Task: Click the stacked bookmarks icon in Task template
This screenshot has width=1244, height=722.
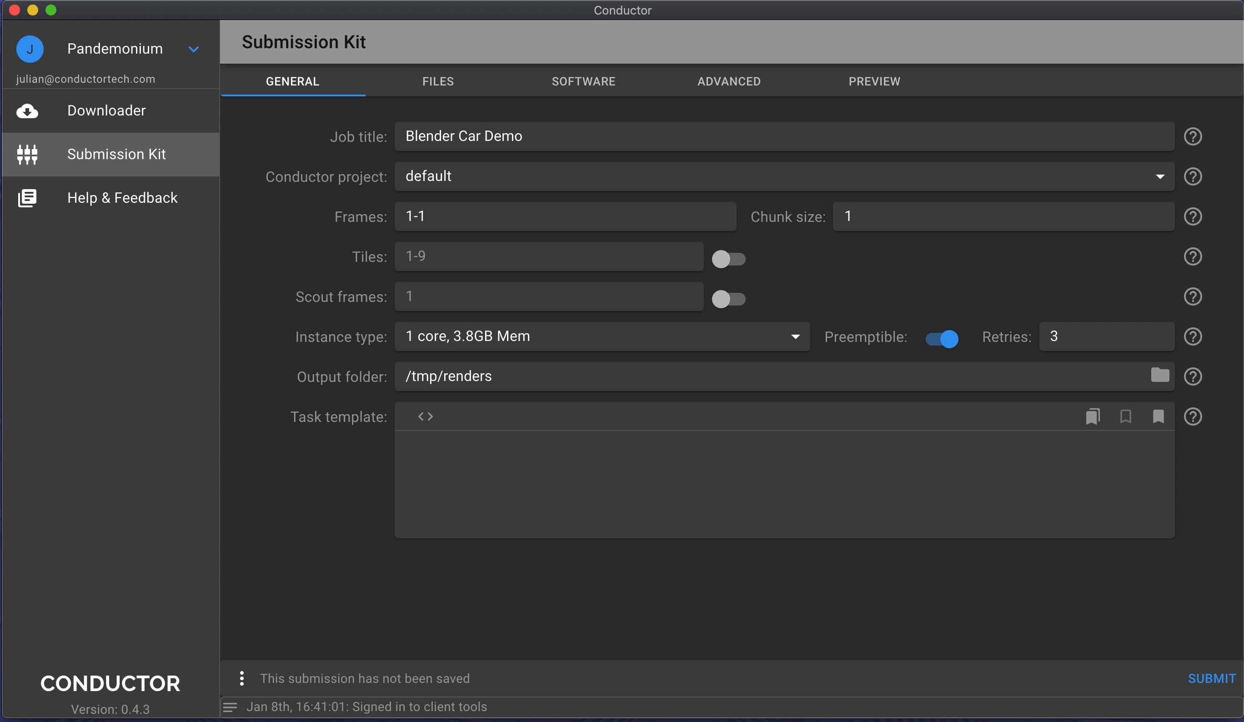Action: [x=1093, y=416]
